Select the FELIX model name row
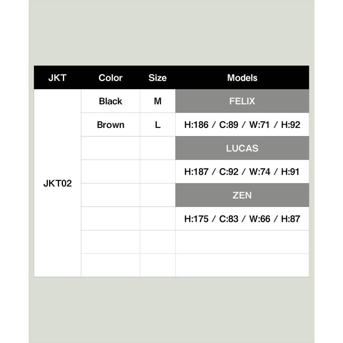This screenshot has width=343, height=343. click(x=242, y=101)
